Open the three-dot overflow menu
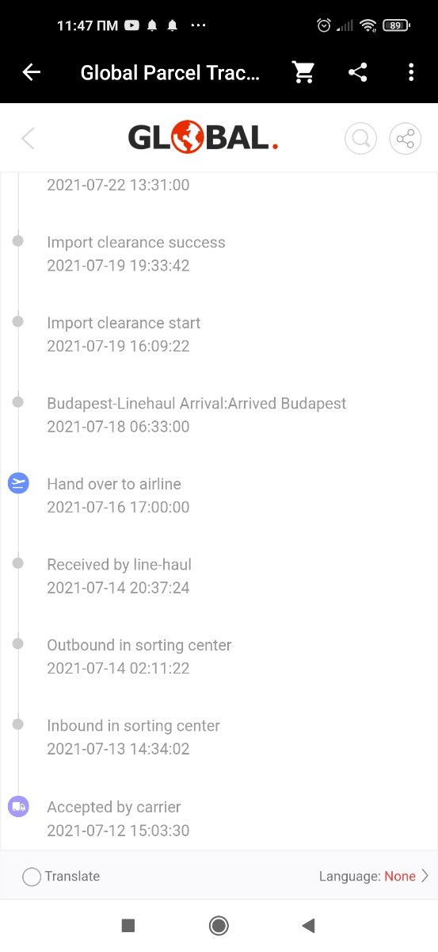This screenshot has width=438, height=952. [411, 73]
